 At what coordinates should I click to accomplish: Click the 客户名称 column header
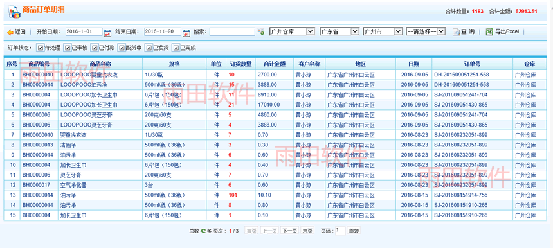(309, 64)
